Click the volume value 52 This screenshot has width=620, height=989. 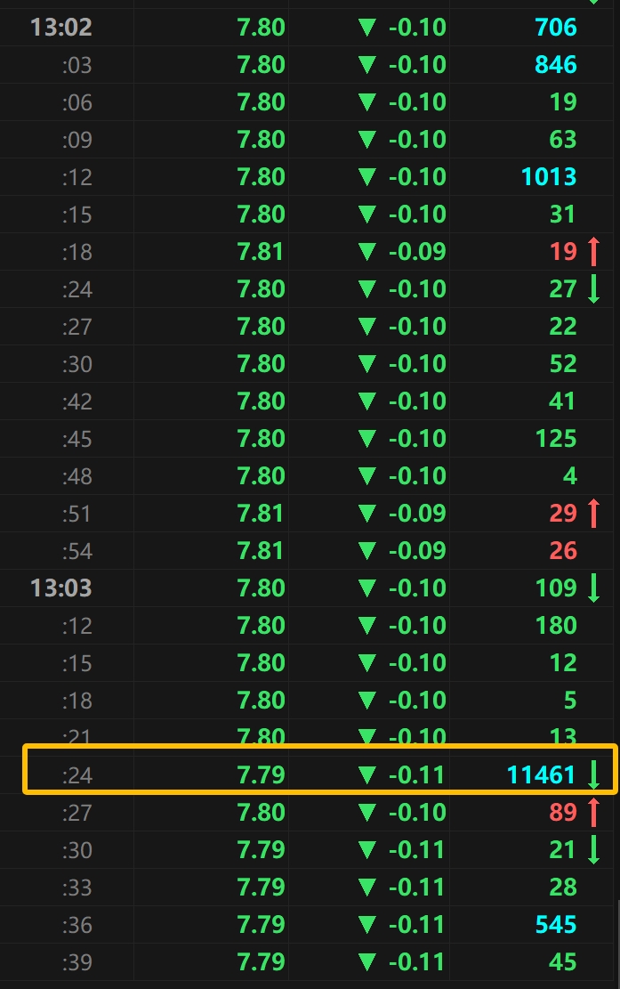[x=563, y=363]
